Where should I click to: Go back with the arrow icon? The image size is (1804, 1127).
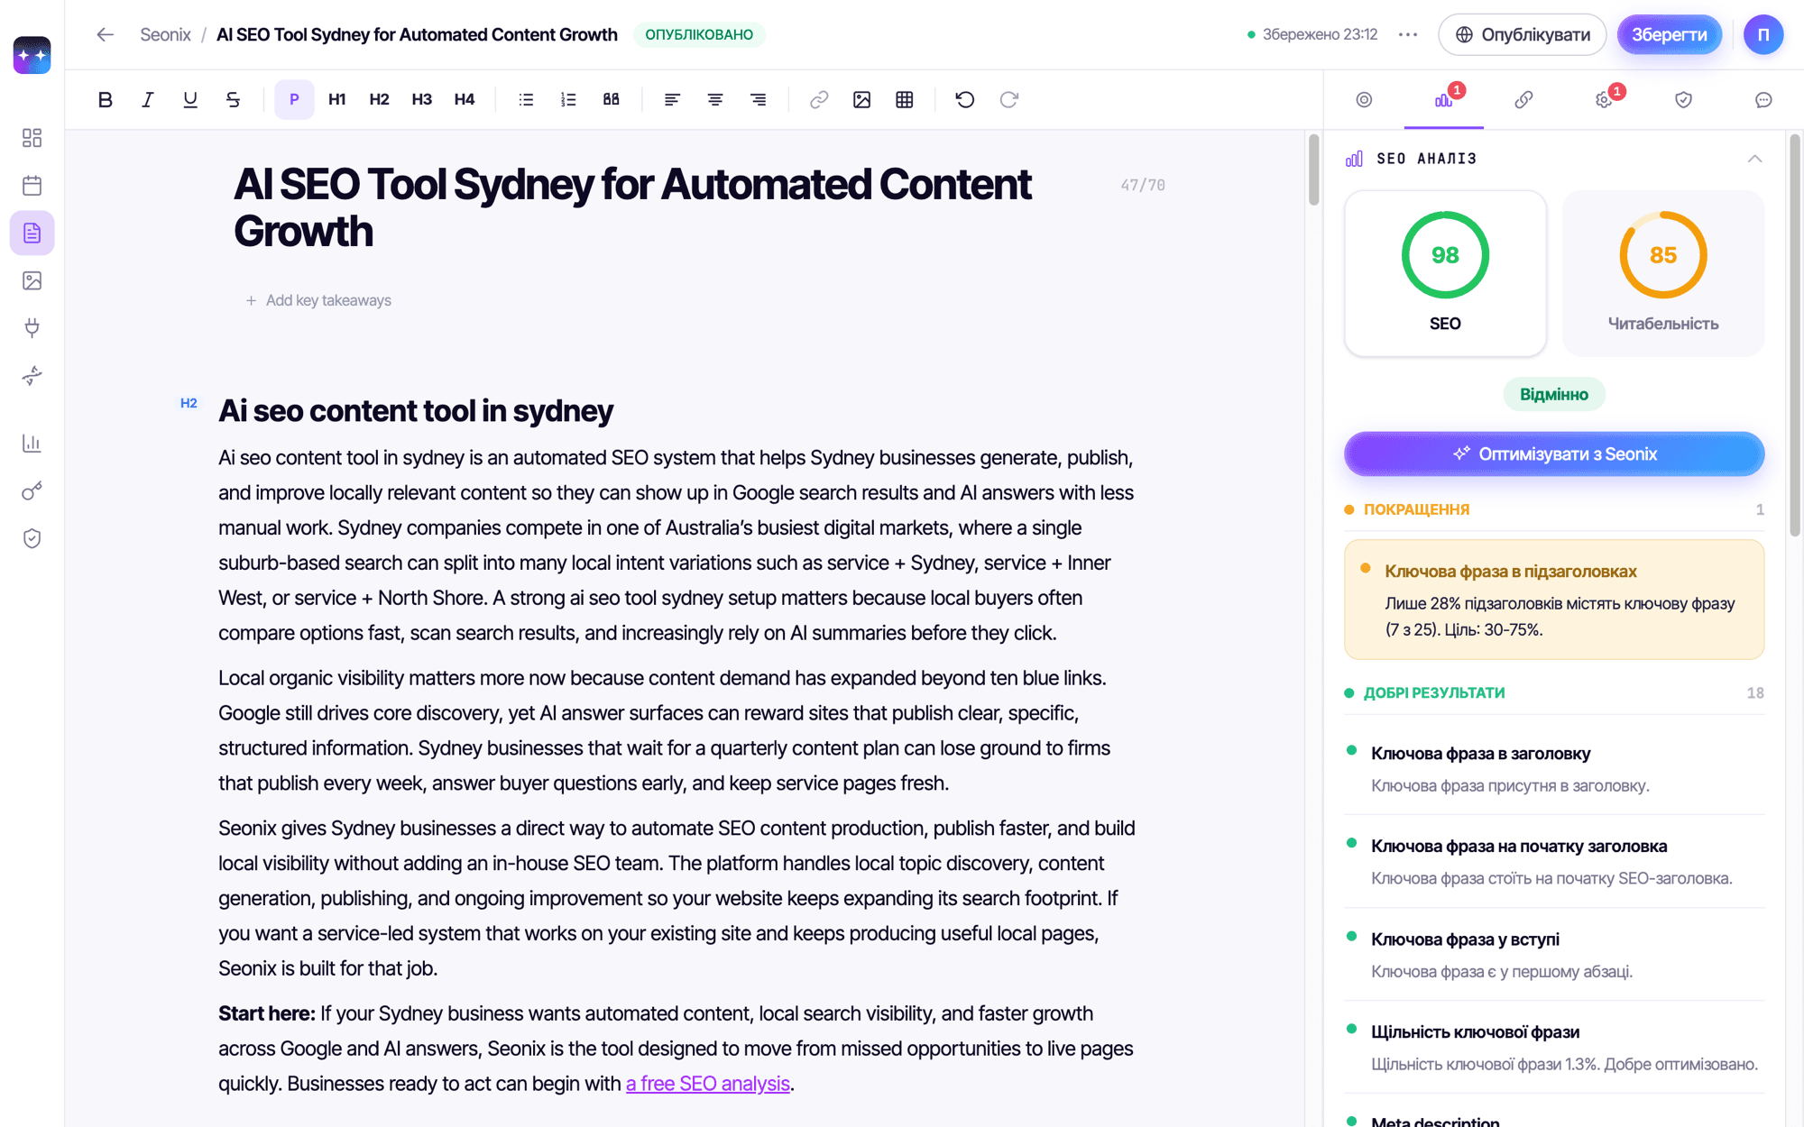click(106, 34)
